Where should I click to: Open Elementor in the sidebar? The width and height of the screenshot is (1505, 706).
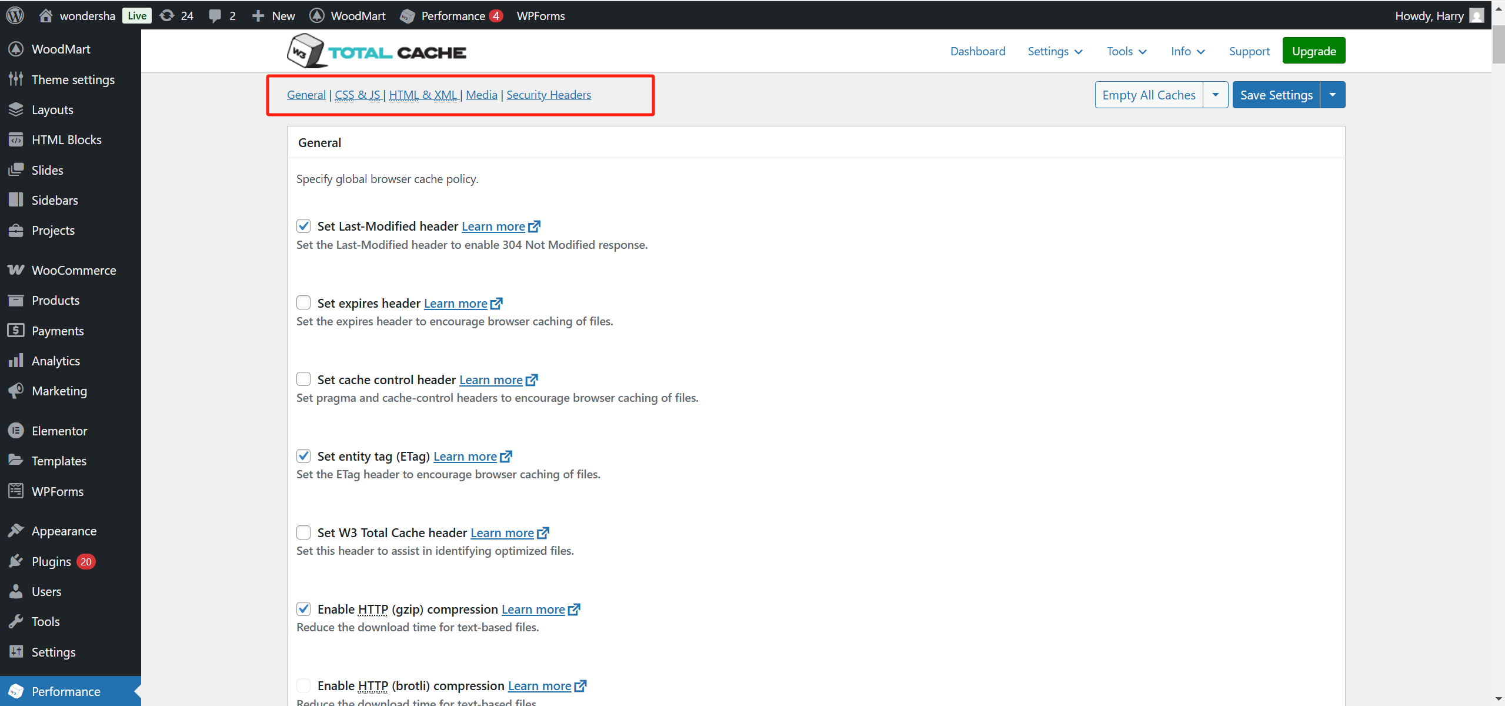59,431
